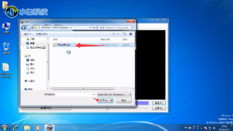Select 下载 in the navigation pane
Image resolution: width=233 pixels, height=131 pixels.
(31, 39)
